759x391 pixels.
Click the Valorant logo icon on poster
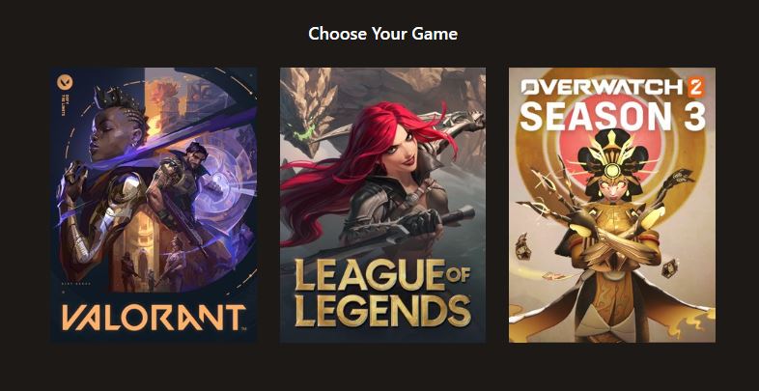point(65,82)
